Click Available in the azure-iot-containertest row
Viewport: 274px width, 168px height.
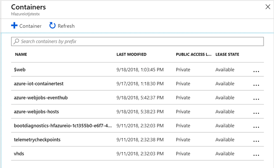click(x=225, y=84)
